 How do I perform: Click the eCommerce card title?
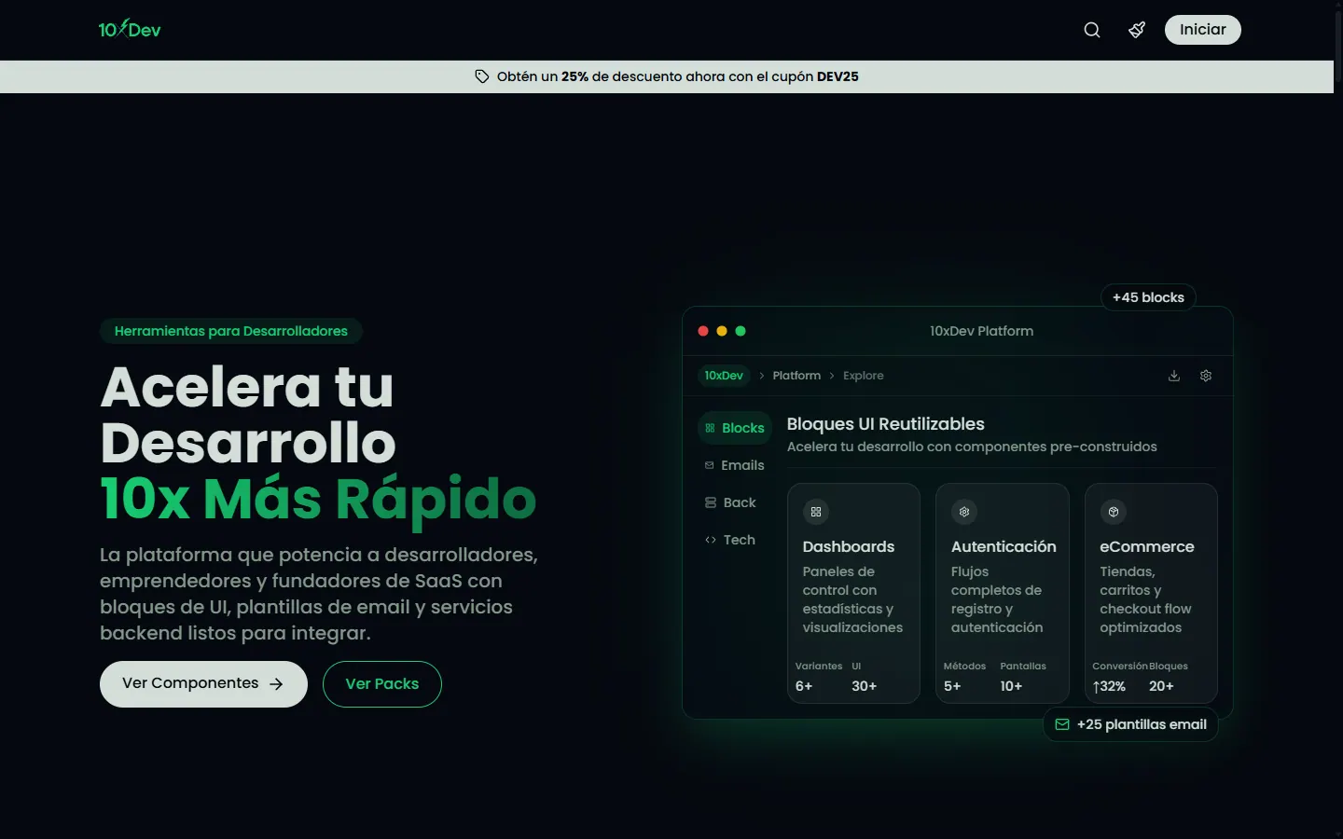pos(1147,546)
